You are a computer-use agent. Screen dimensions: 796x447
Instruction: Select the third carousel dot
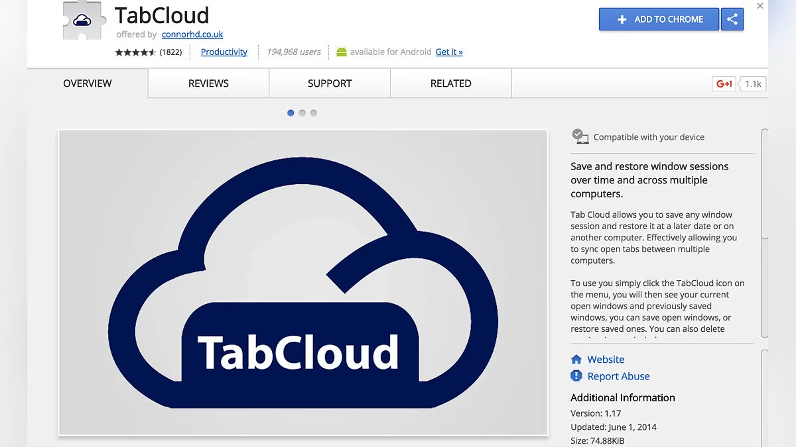pyautogui.click(x=313, y=113)
